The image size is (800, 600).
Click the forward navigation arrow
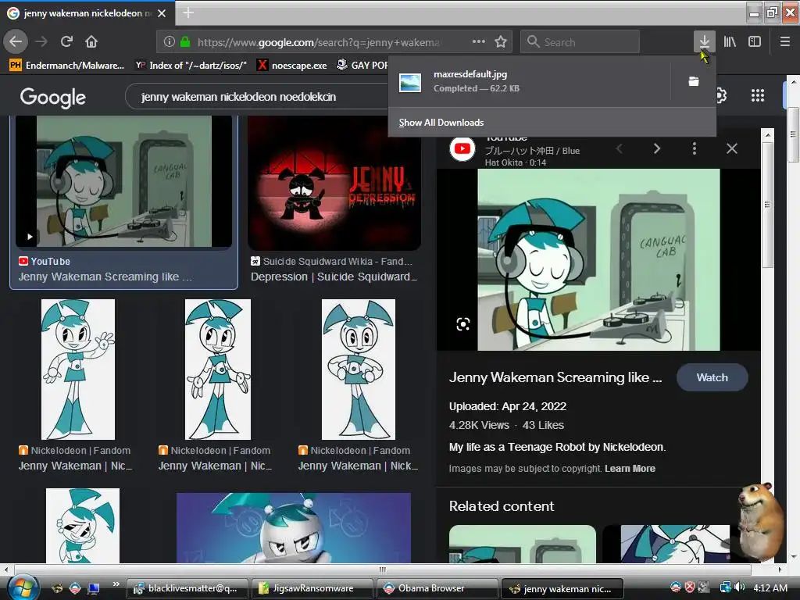41,41
